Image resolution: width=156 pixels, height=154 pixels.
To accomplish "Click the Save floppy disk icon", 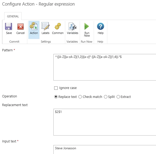I will pyautogui.click(x=9, y=27).
